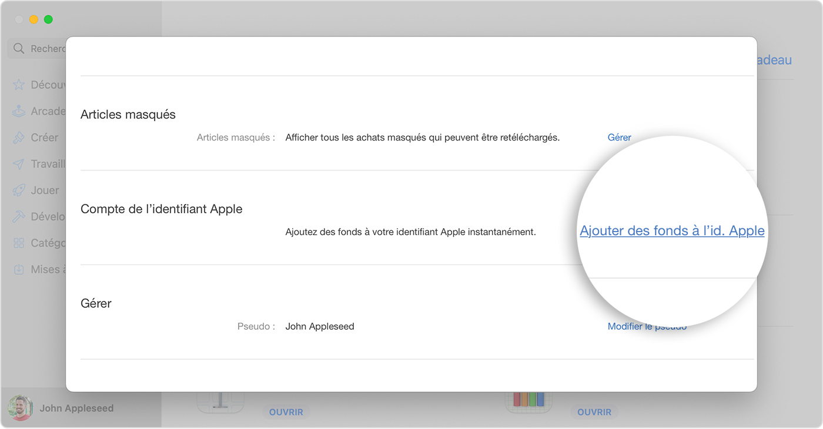
Task: Select the Arcade joystick icon
Action: pyautogui.click(x=19, y=111)
